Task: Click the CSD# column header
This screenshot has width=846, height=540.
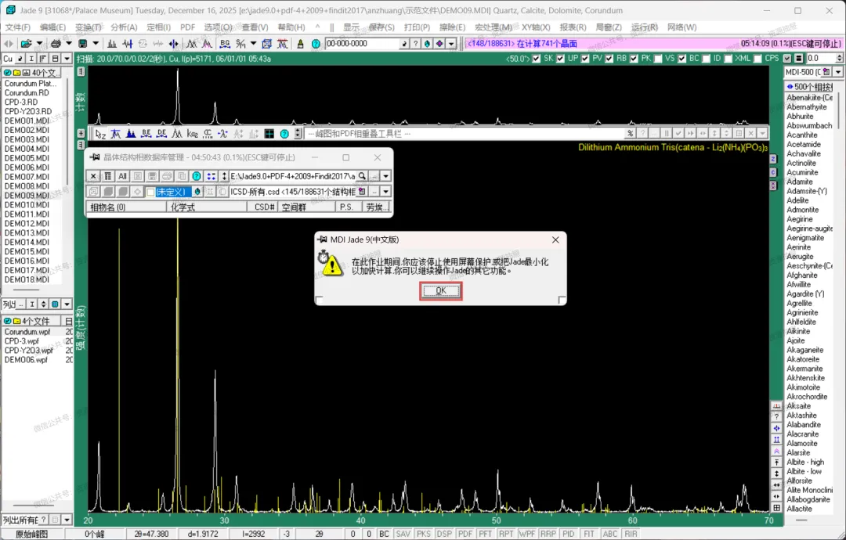Action: point(262,207)
